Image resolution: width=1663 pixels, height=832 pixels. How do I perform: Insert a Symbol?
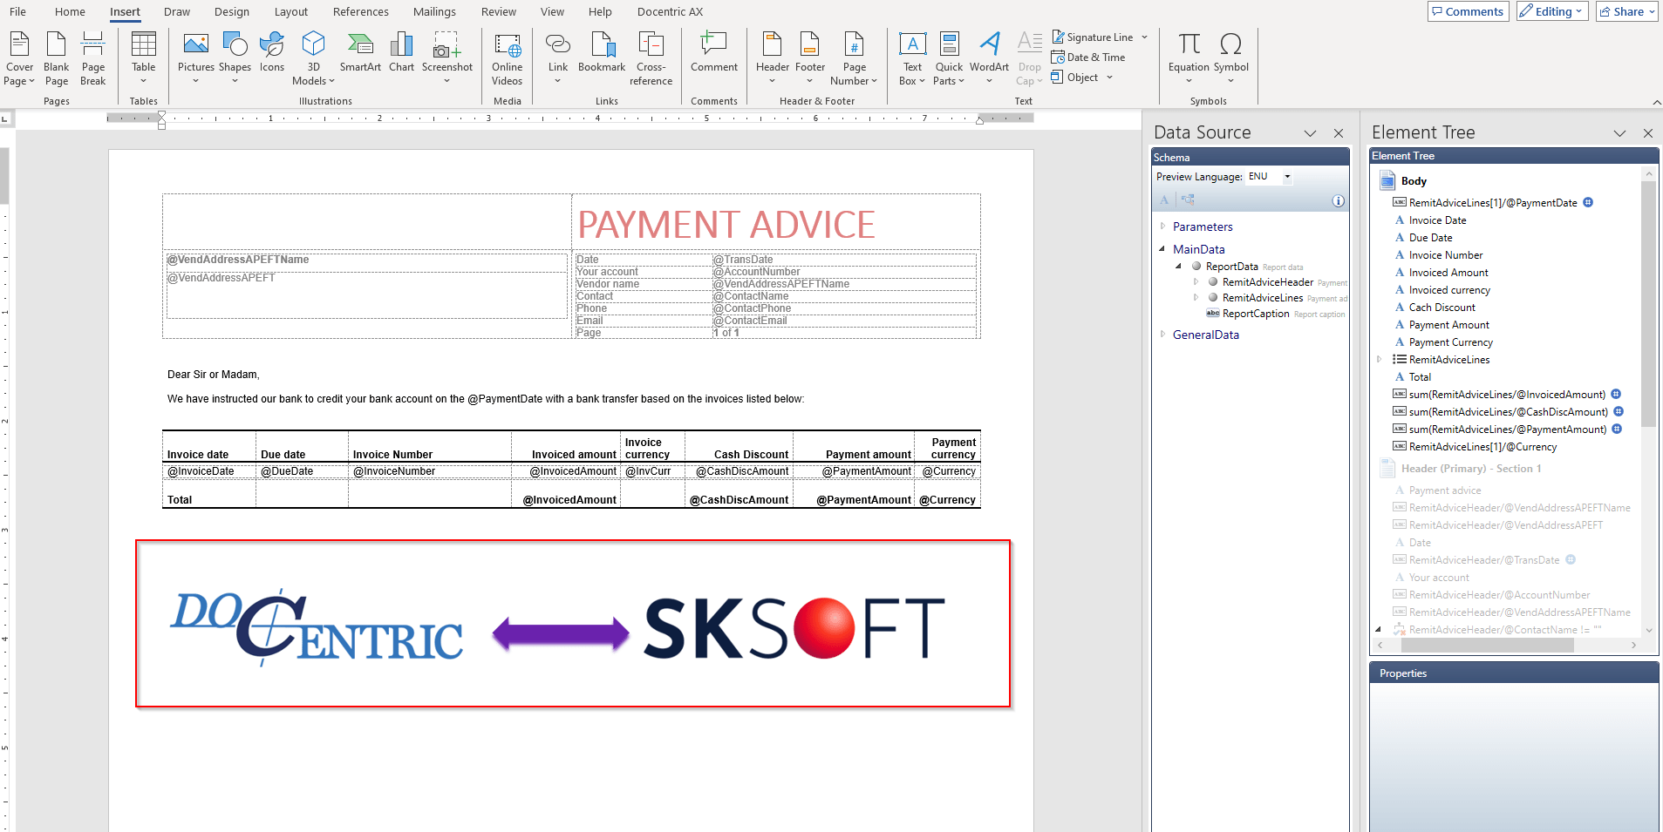(x=1230, y=58)
